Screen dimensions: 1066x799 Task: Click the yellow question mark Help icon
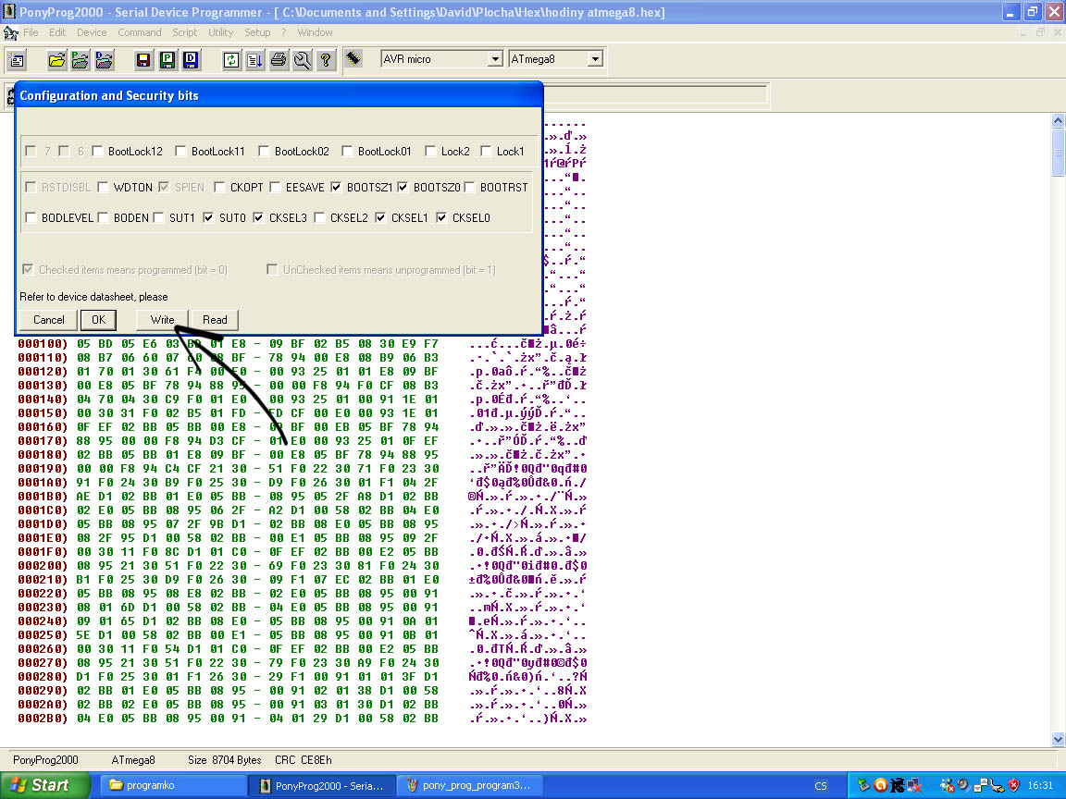[326, 60]
